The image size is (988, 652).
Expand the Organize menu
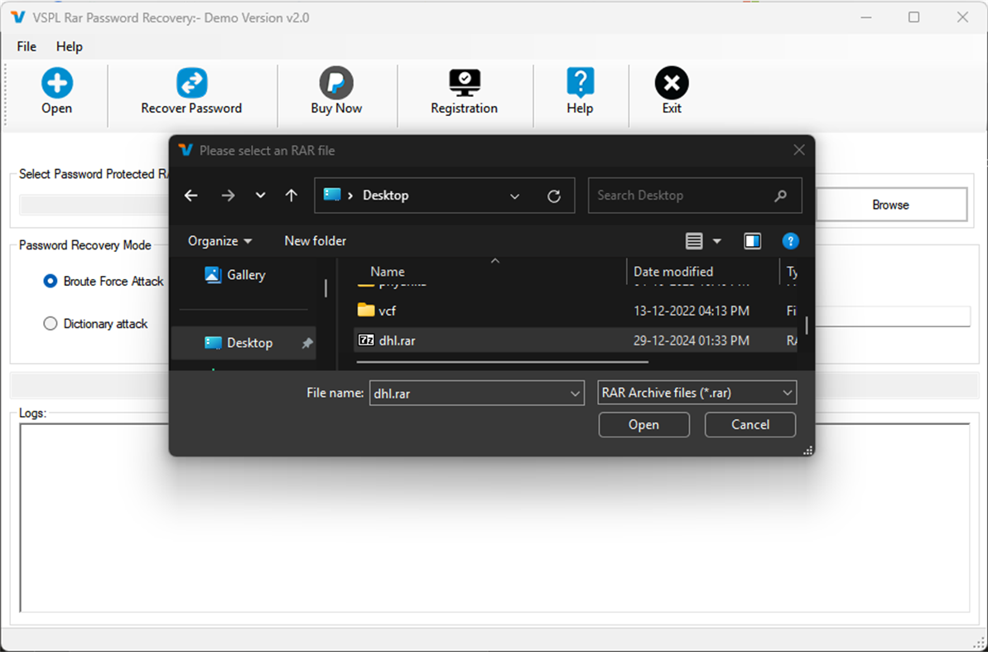(219, 240)
